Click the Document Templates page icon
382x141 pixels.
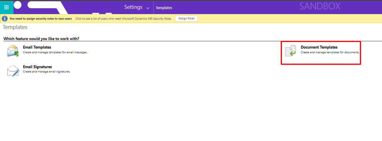tap(291, 51)
